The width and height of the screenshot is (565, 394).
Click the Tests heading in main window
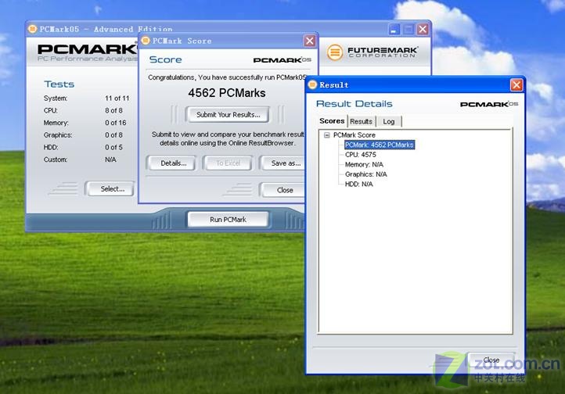click(59, 84)
